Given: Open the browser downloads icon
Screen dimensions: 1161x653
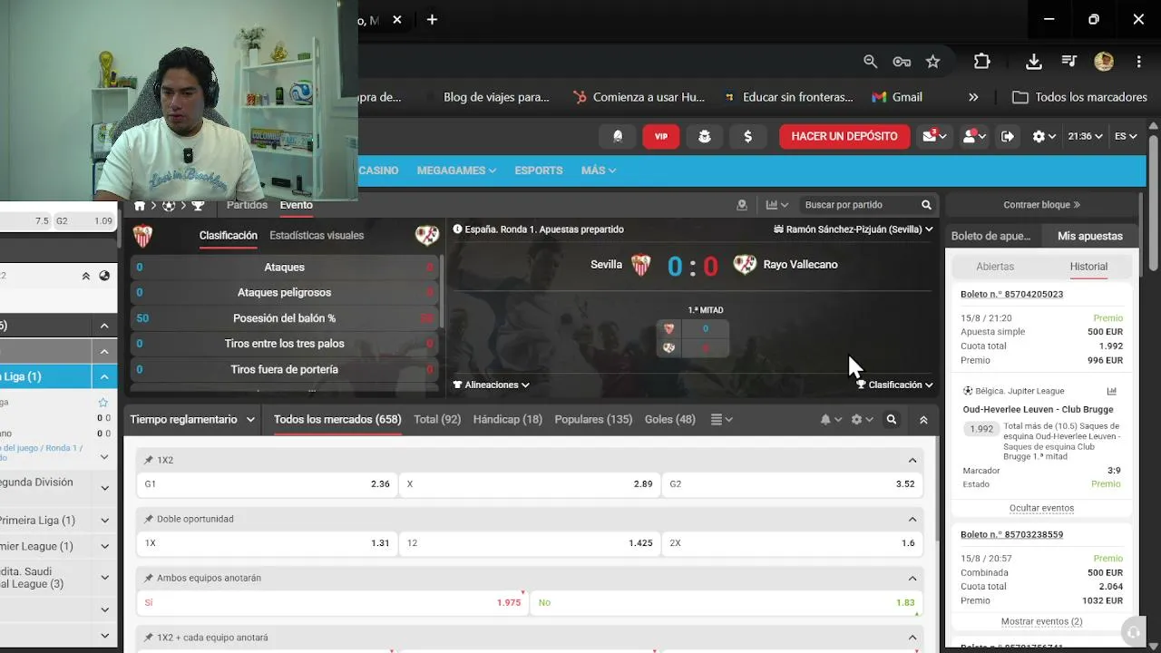Looking at the screenshot, I should click(x=1033, y=62).
